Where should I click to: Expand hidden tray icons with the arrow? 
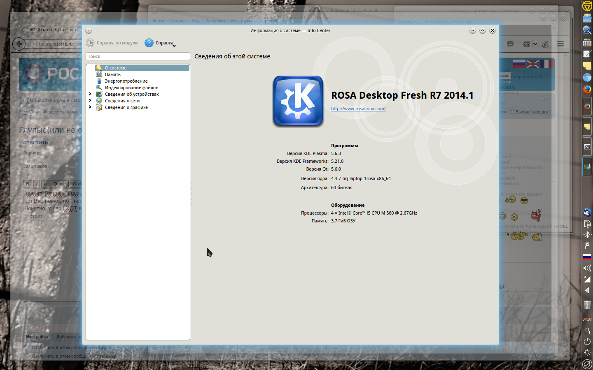pyautogui.click(x=587, y=290)
